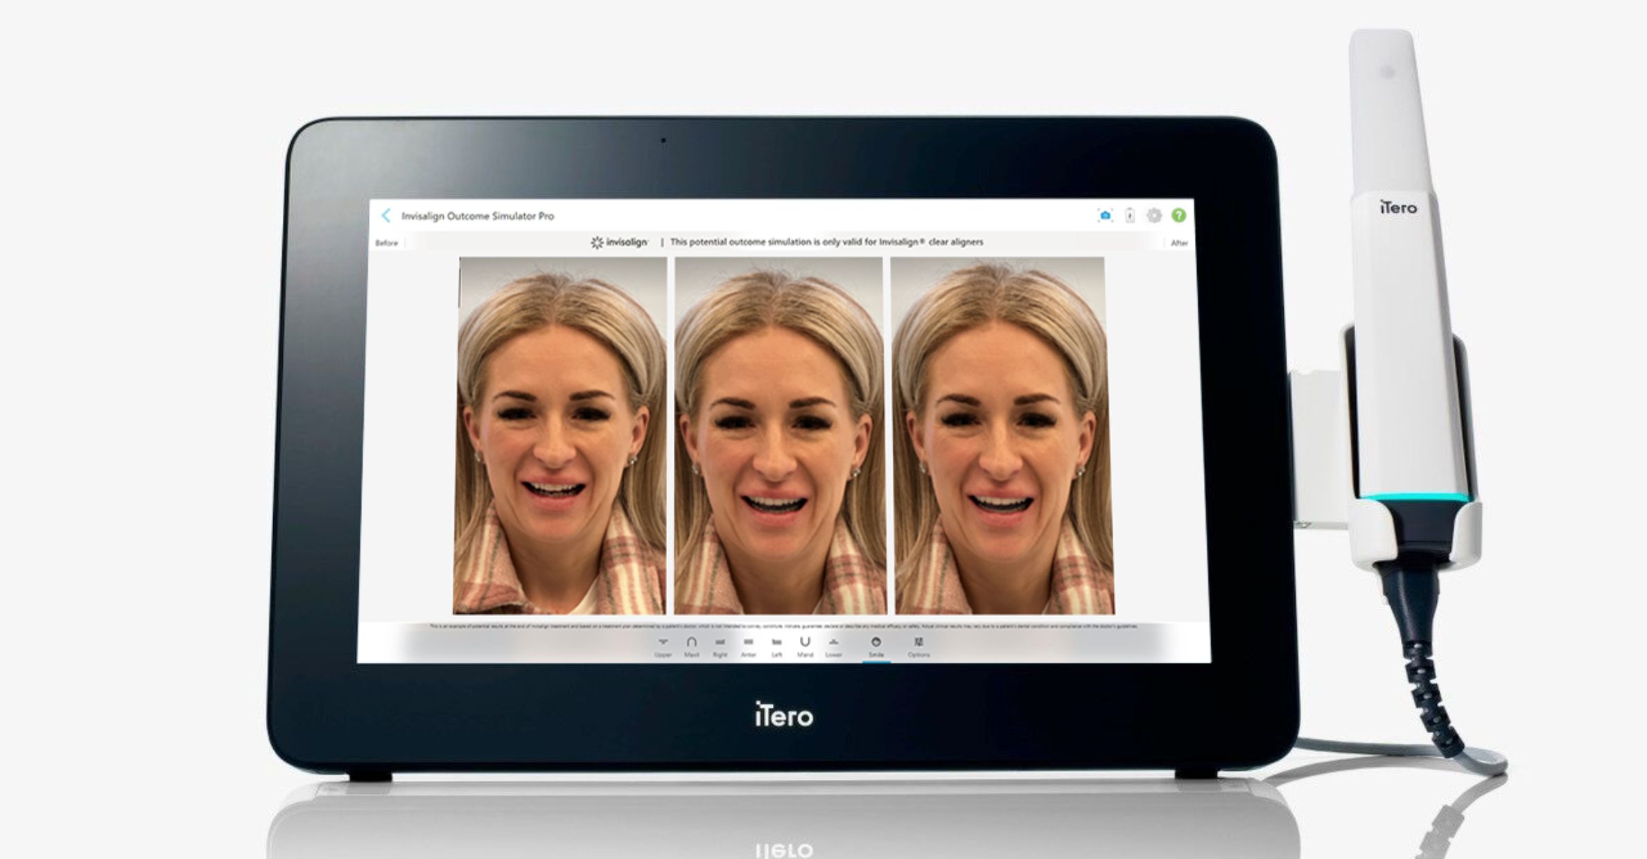1647x859 pixels.
Task: Click the After label
Action: [1179, 243]
